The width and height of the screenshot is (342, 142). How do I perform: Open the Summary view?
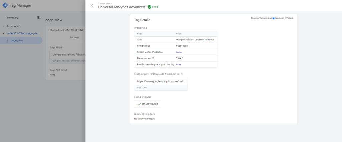pos(13,18)
